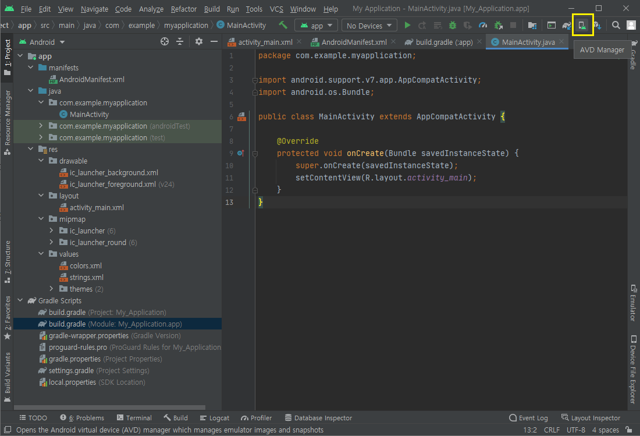Toggle tool window buttons icon at bottom-left corner
This screenshot has width=640, height=436.
click(x=7, y=430)
